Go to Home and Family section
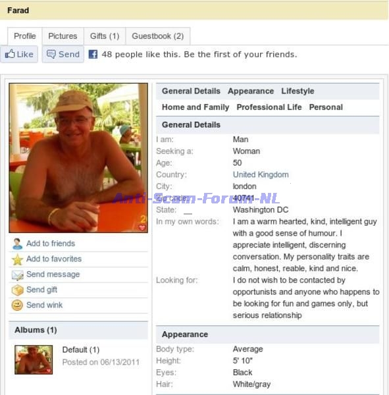 [x=195, y=107]
